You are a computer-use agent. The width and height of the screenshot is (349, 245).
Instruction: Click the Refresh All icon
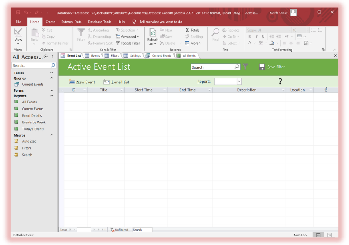[153, 33]
